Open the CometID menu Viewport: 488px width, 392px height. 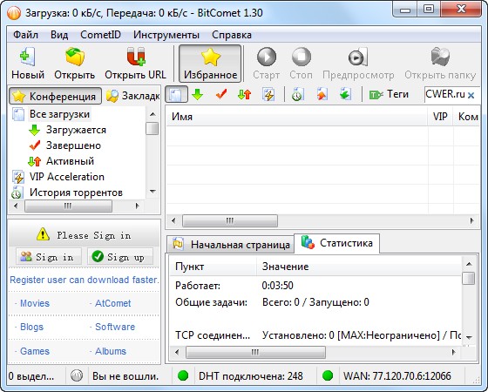click(x=100, y=35)
